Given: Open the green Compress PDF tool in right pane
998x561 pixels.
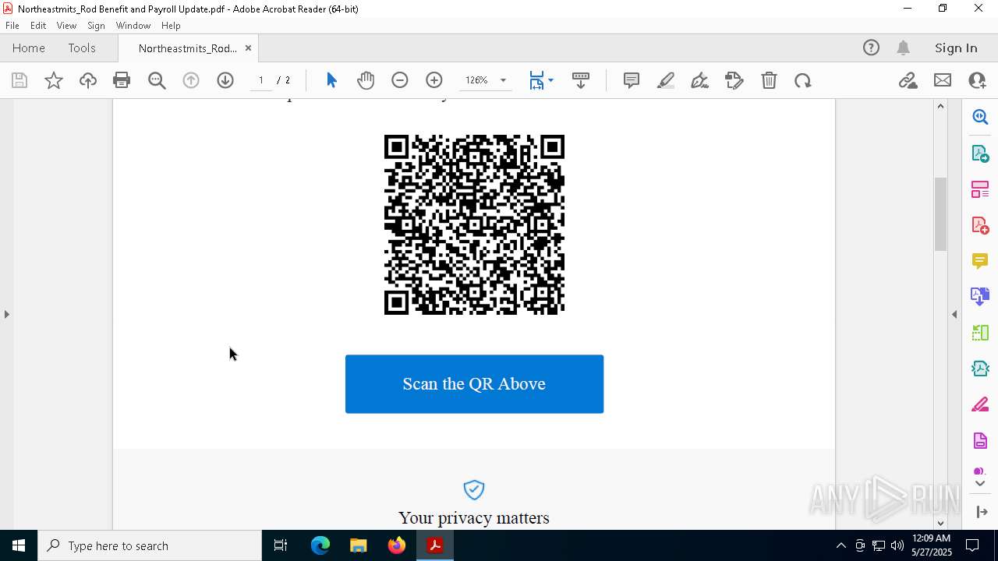Looking at the screenshot, I should point(980,333).
